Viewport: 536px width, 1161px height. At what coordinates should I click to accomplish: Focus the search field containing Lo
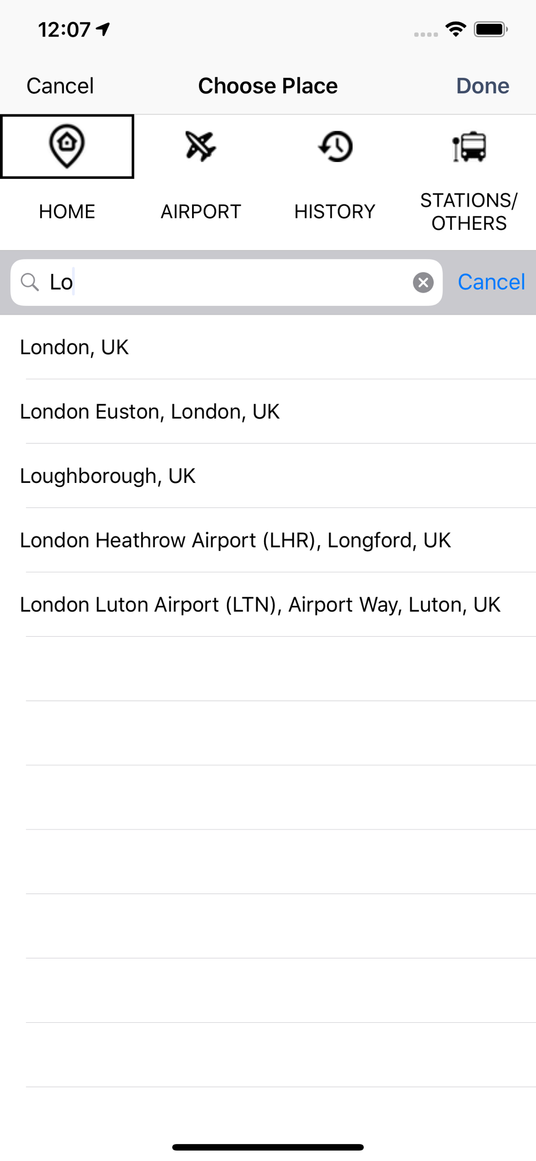[226, 283]
